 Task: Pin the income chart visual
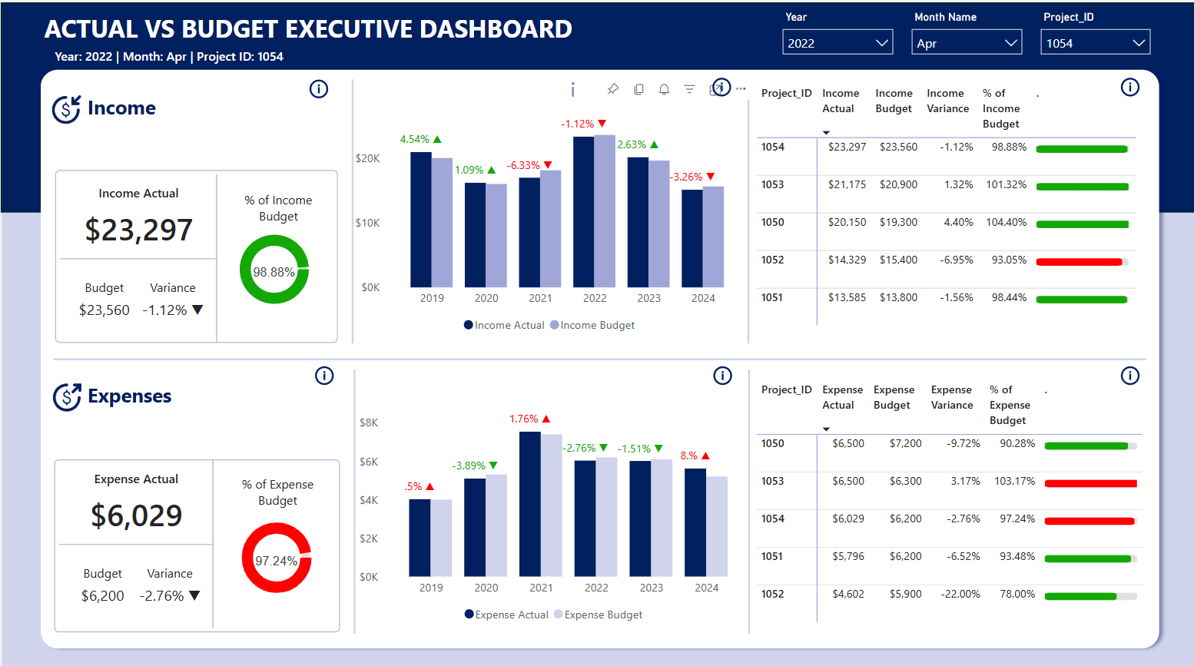pyautogui.click(x=612, y=89)
